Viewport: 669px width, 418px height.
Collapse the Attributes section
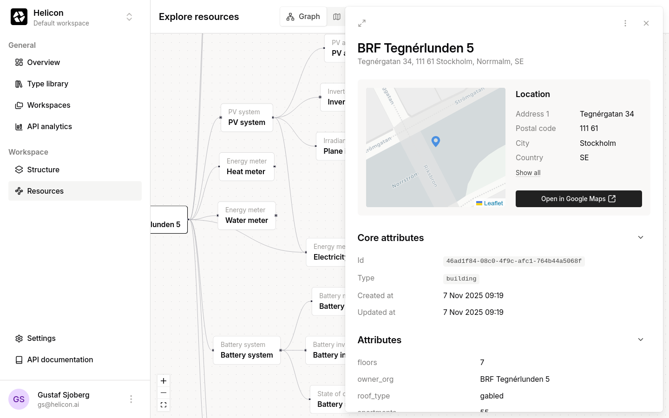point(640,340)
